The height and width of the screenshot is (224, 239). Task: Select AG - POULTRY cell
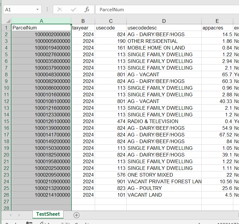(164, 188)
